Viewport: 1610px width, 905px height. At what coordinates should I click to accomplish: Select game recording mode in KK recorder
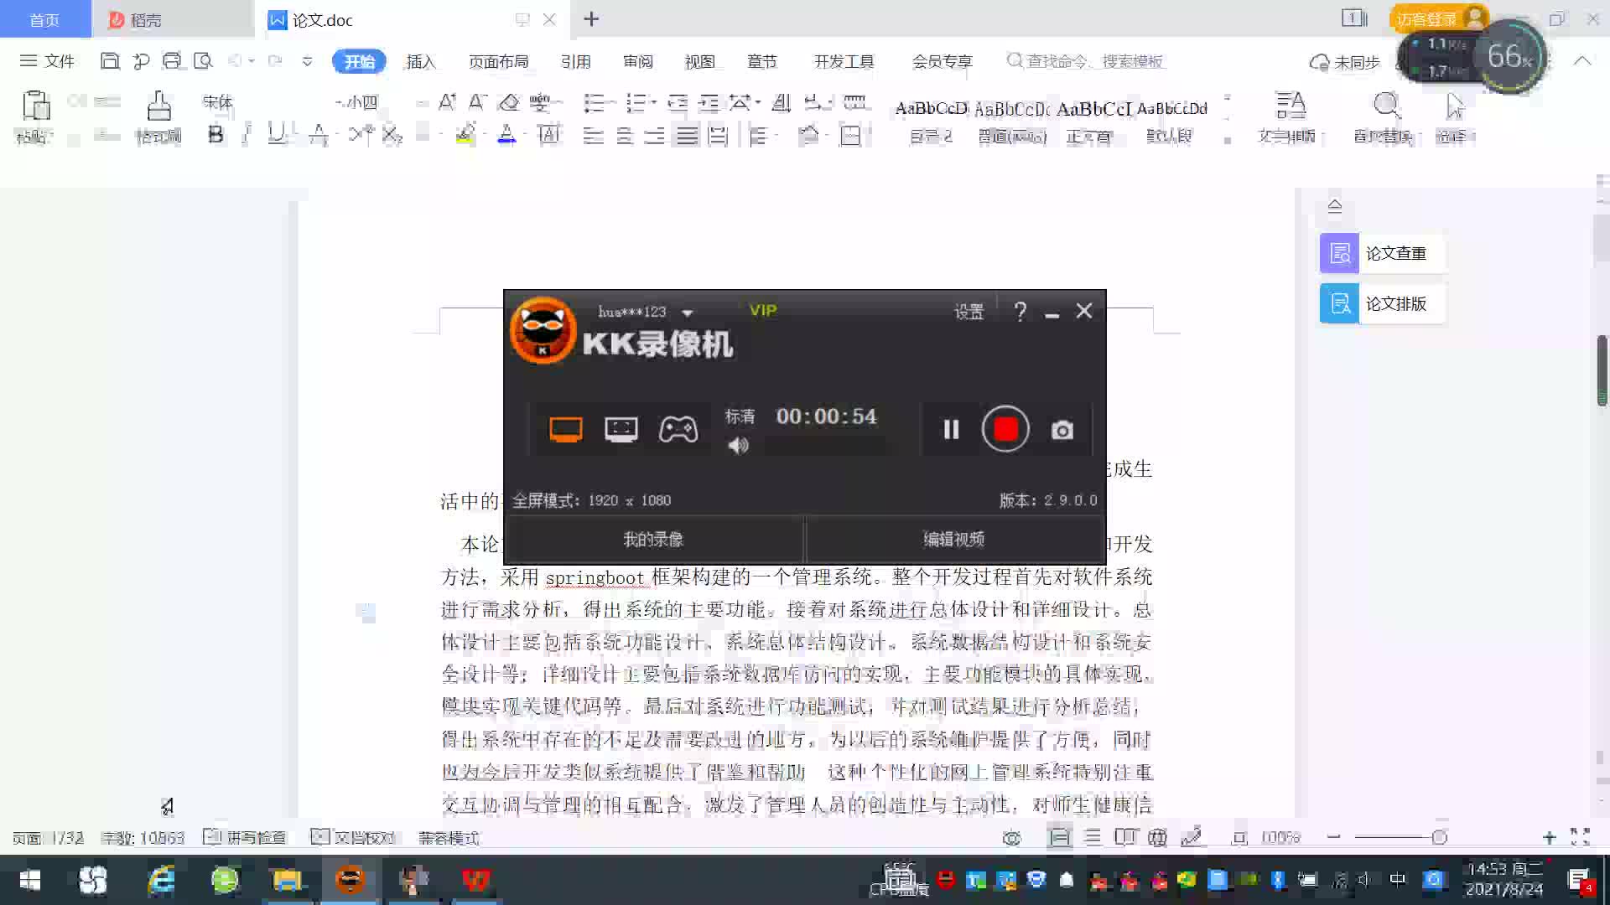678,430
